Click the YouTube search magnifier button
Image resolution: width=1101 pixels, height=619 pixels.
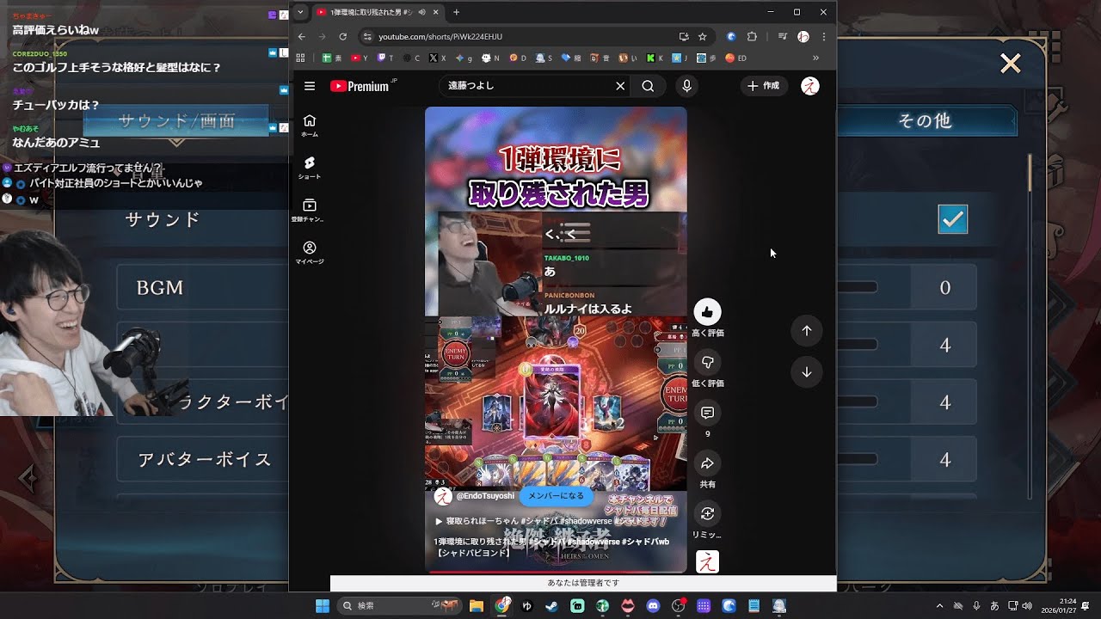click(x=648, y=86)
